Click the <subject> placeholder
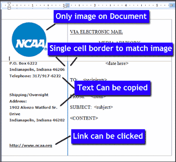Screen dimensions: 176x162 coord(103,107)
